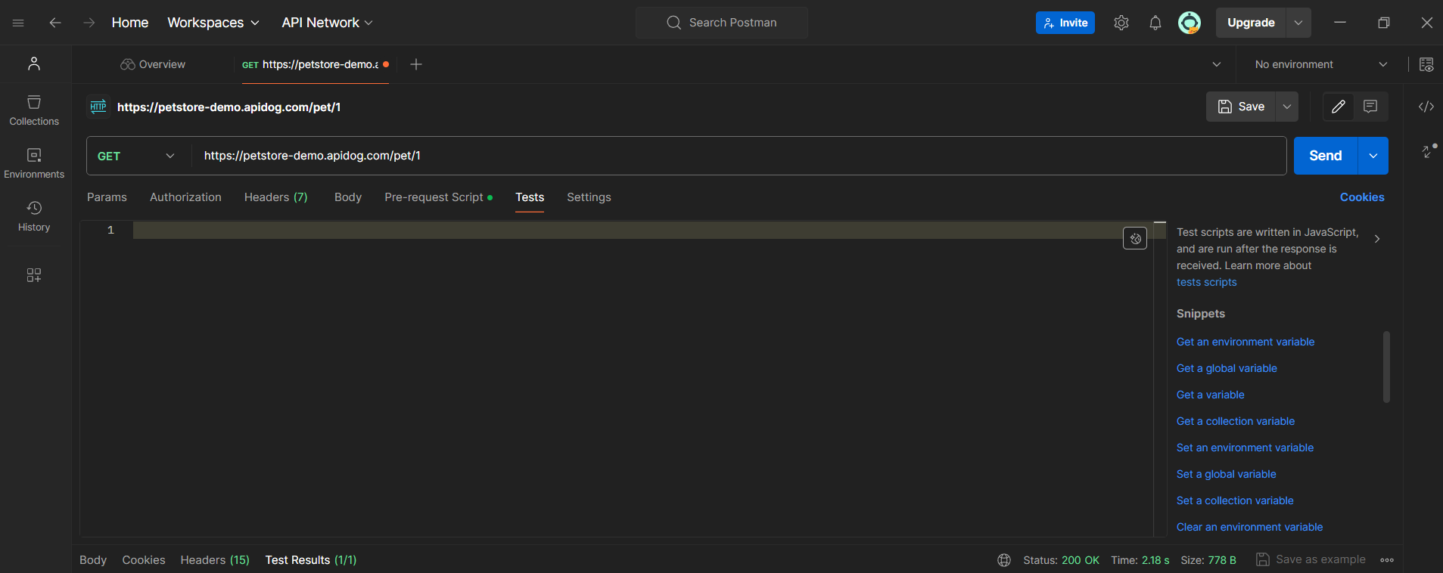1443x573 pixels.
Task: Open Collections in the sidebar
Action: point(34,110)
